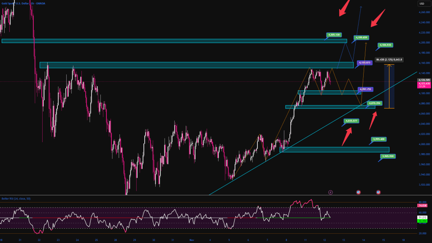The image size is (432, 243).
Task: Select the 4,205.130 price callout
Action: (x=334, y=35)
